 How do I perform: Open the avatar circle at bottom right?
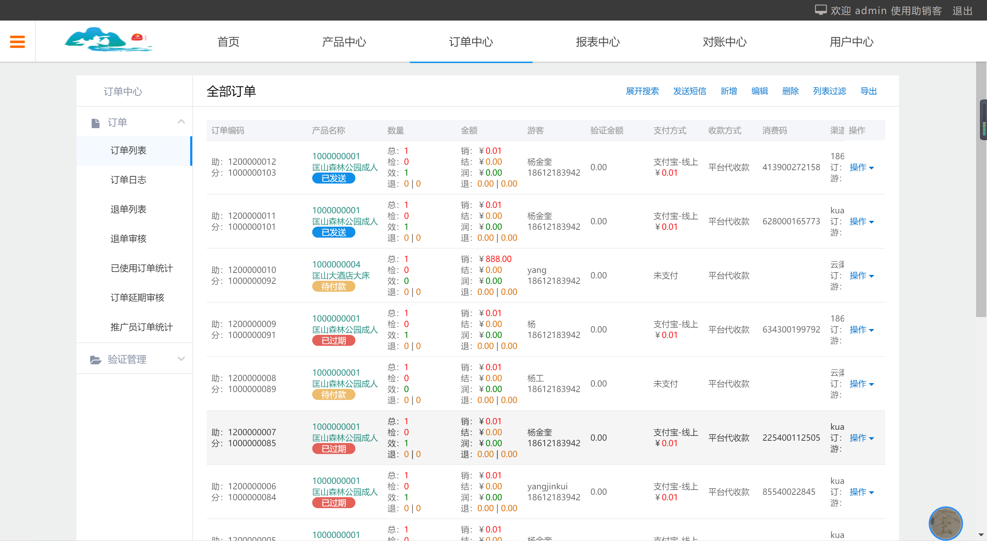(946, 524)
